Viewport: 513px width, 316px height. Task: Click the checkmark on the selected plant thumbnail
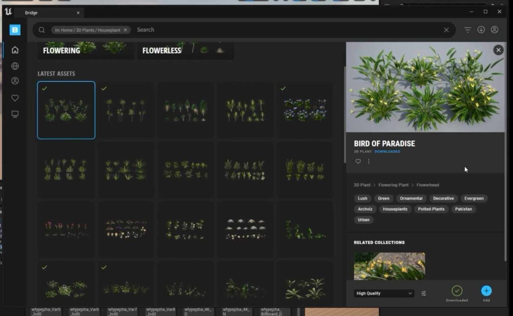pyautogui.click(x=43, y=89)
